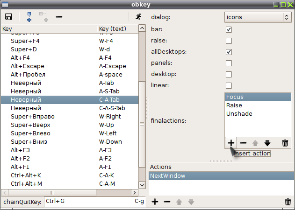Remove action in bottom Actions toolbar
The height and width of the screenshot is (210, 295).
(167, 202)
